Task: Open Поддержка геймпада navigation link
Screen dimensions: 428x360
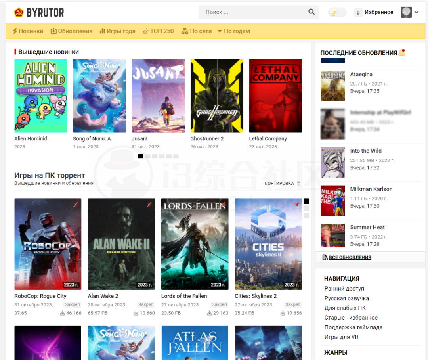Action: (x=353, y=327)
